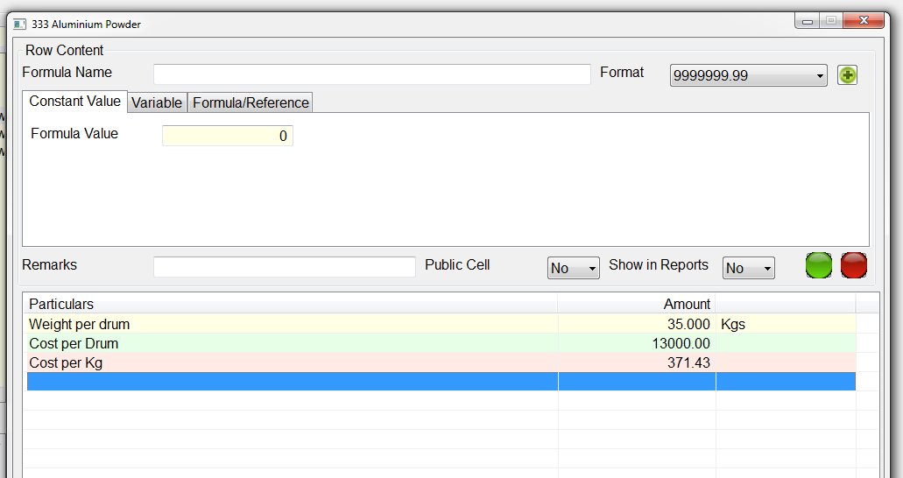Select the Cost per Kg row

coord(292,362)
